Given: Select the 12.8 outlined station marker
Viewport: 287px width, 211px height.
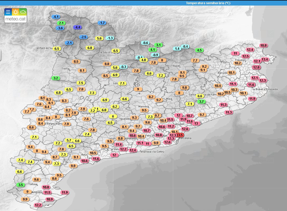Looking at the screenshot, I should coord(256,67).
